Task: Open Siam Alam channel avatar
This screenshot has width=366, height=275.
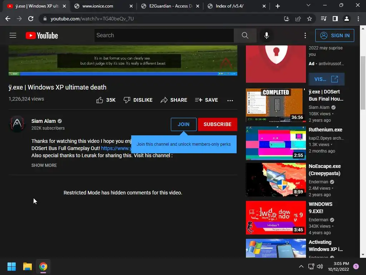Action: pos(17,124)
